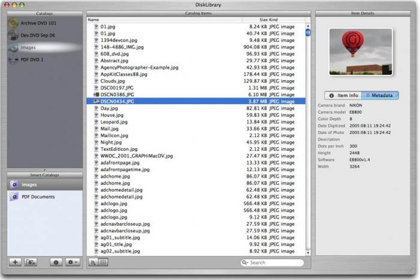Screen dimensions: 420x280
Task: Click the scroll down arrow of file list
Action: [308, 253]
